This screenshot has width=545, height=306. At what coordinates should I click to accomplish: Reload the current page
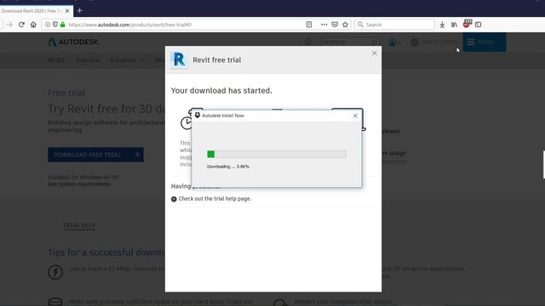[x=21, y=25]
